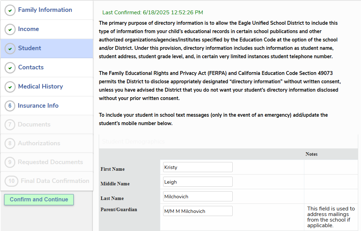Click the step 6 number circle

tap(10, 106)
